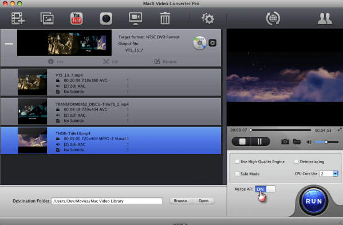Viewport: 343px width, 225px height.
Task: Open video track selector for TRANSFORMERS2 file
Action: [128, 109]
